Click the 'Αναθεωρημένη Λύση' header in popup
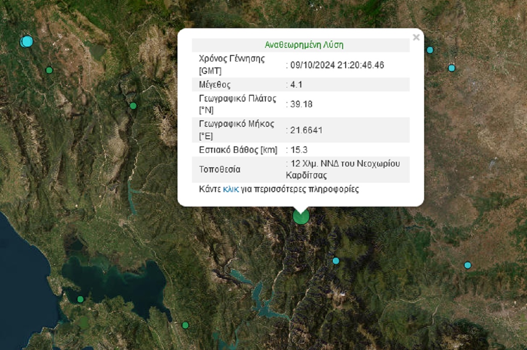 [304, 45]
